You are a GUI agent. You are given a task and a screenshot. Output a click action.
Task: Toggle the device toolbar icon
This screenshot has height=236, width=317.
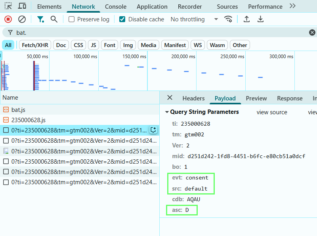[22, 6]
